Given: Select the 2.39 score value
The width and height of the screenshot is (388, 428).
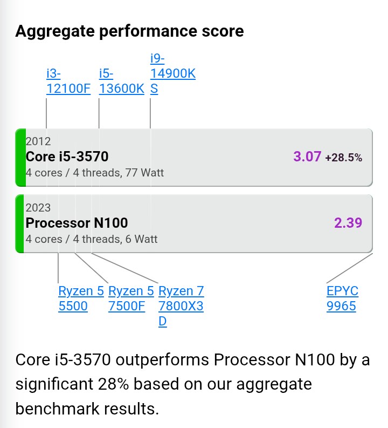Looking at the screenshot, I should 348,222.
